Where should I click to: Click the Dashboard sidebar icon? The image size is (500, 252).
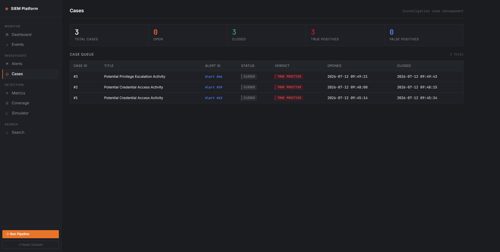pyautogui.click(x=7, y=35)
